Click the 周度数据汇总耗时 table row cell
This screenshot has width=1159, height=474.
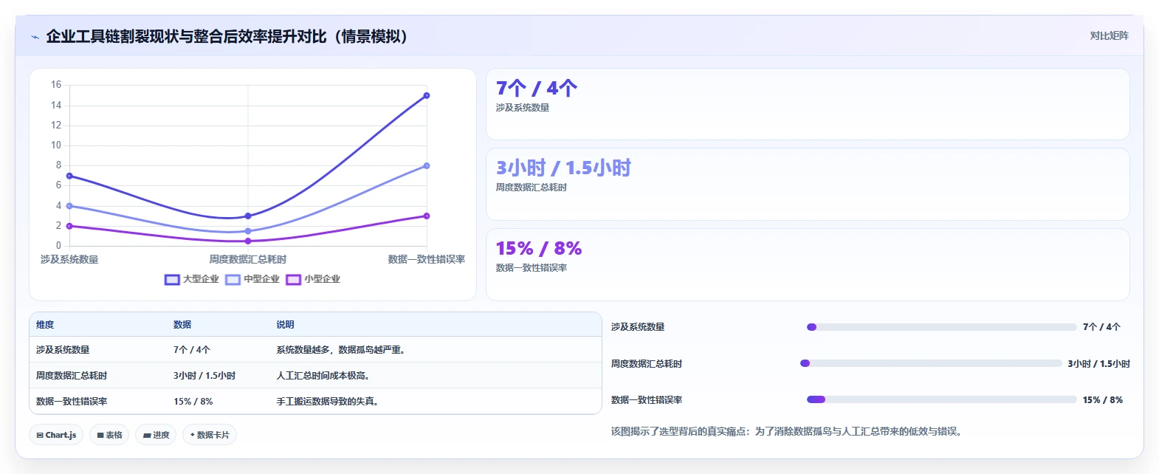(x=72, y=376)
